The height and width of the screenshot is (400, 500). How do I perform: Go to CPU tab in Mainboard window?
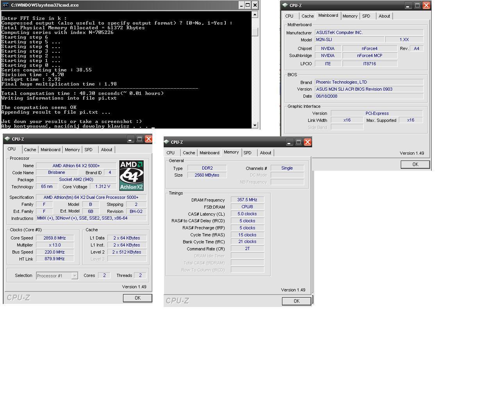tap(289, 16)
